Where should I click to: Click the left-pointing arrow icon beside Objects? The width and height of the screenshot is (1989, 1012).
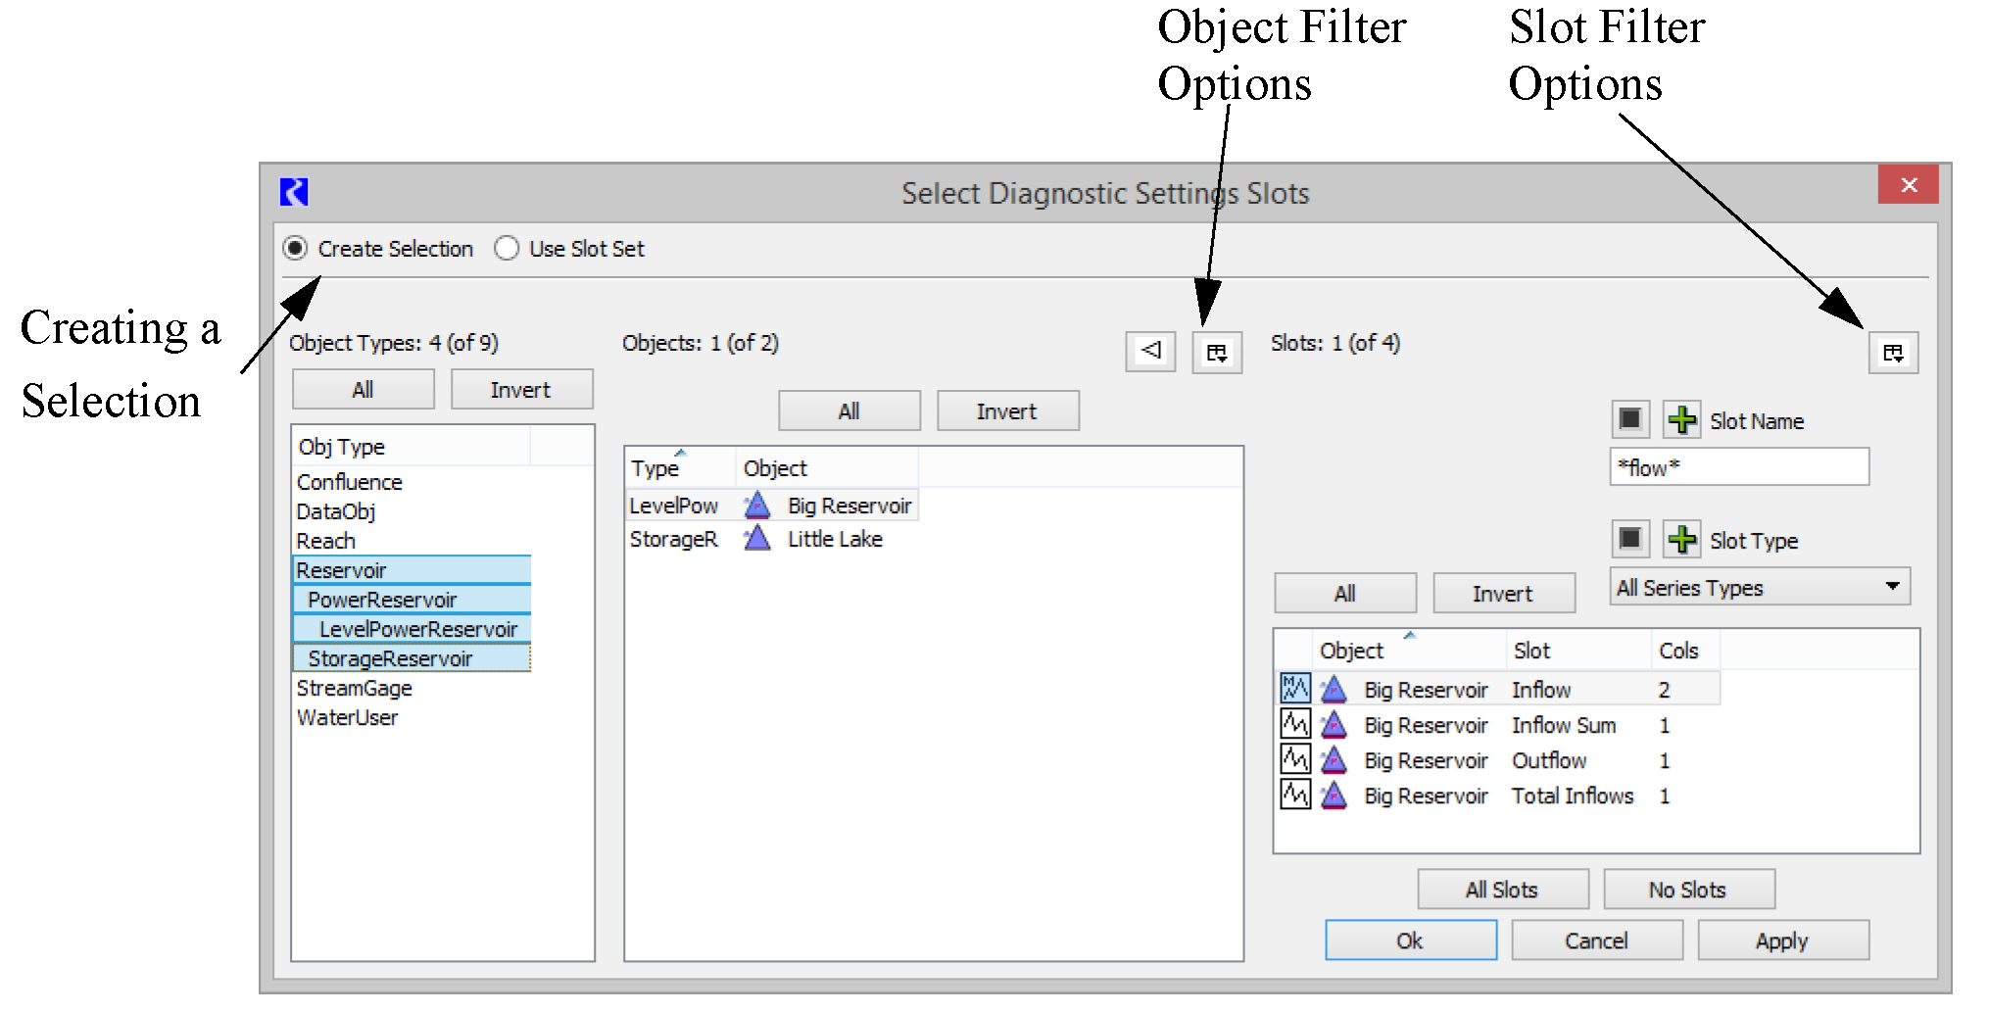1150,351
